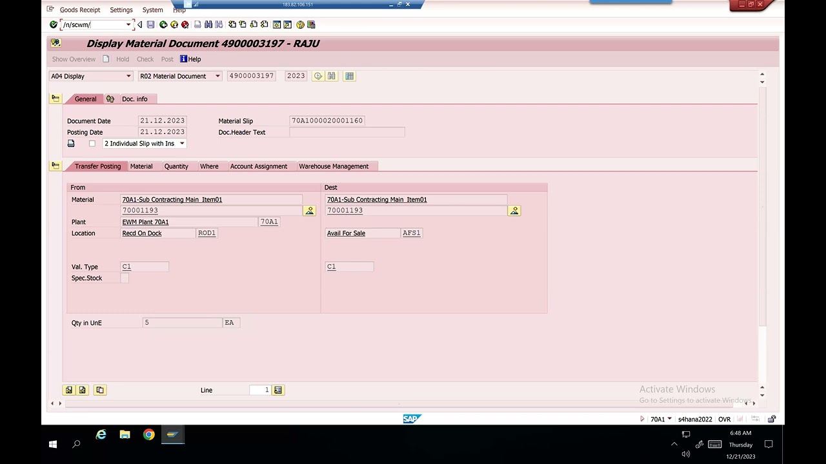Open the 70A1 system dropdown in status bar

[669, 419]
